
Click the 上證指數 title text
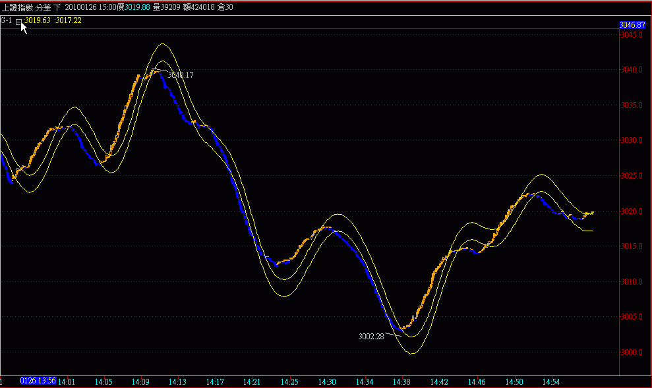(x=16, y=7)
